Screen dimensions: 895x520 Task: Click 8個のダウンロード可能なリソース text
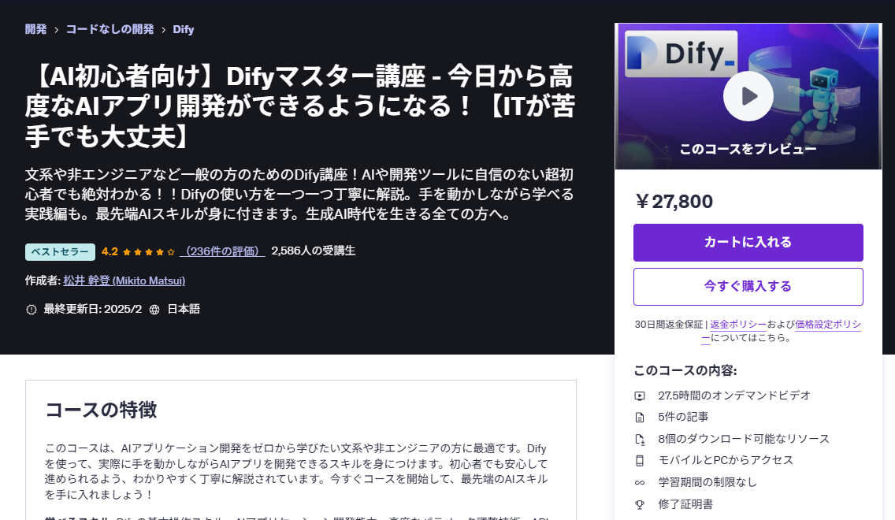click(744, 439)
